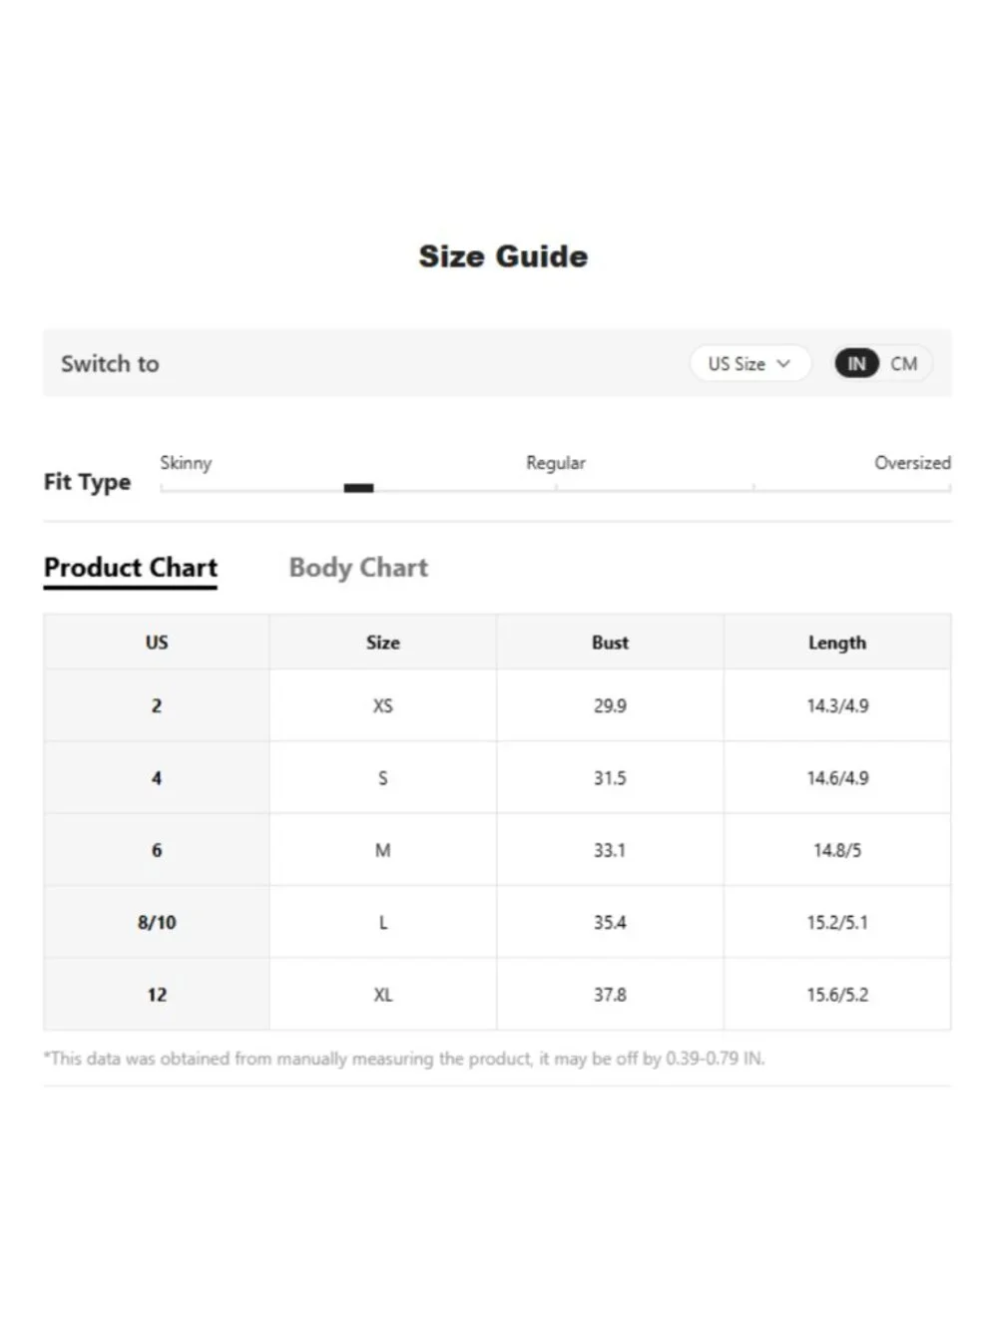Select the US 8/10 row header
The image size is (998, 1330).
(x=157, y=922)
